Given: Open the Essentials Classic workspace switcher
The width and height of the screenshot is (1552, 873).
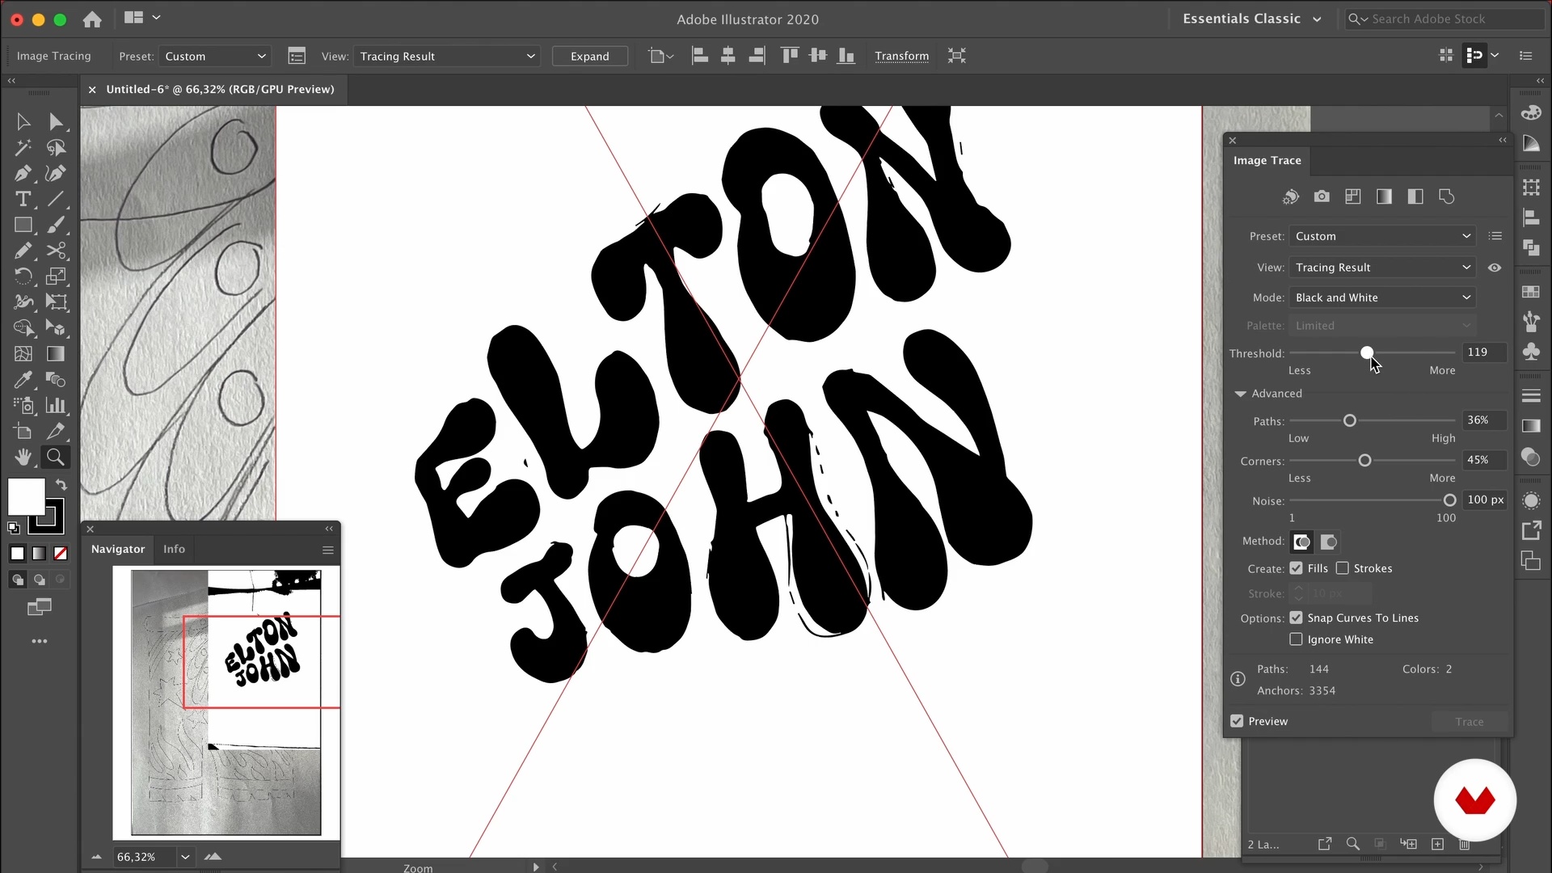Looking at the screenshot, I should (x=1251, y=19).
